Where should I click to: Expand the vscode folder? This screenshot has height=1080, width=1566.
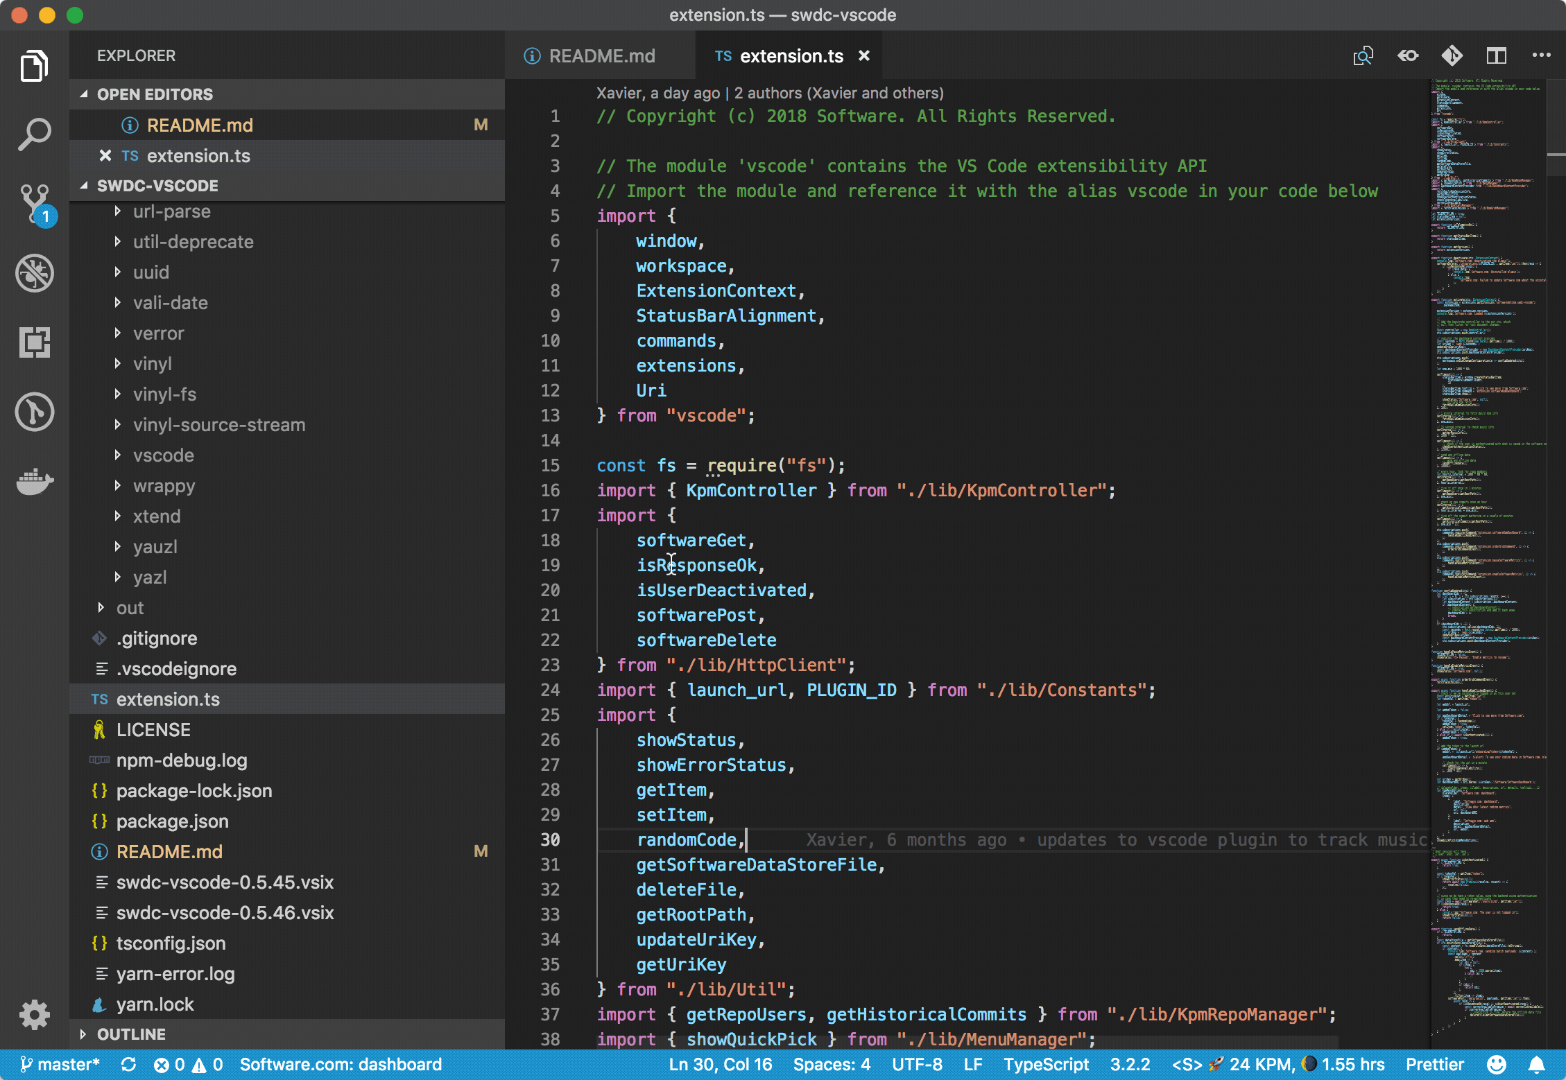[164, 455]
